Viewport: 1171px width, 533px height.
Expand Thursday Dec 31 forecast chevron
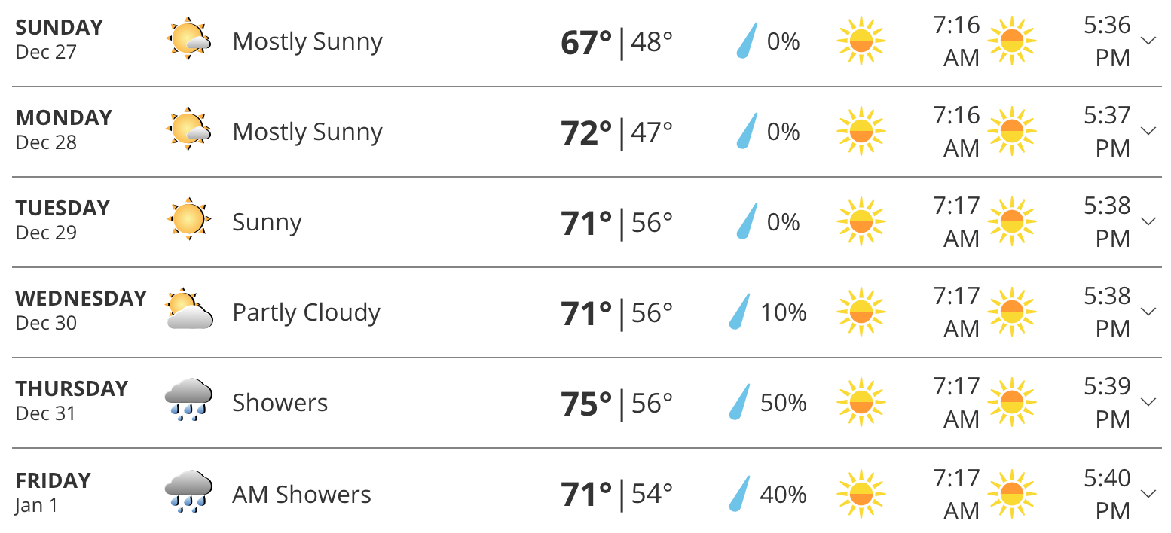[1148, 402]
